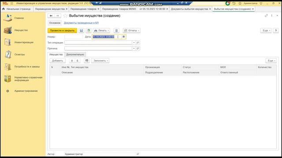Switch to Начальная страница tab

17,9
